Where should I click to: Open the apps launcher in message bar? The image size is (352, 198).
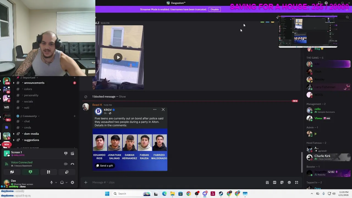click(x=296, y=182)
